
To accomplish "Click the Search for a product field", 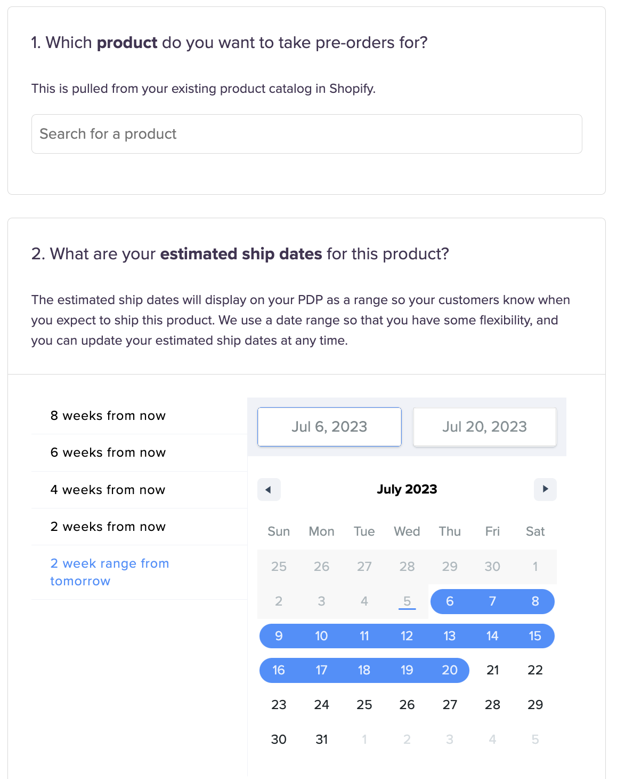I will 306,134.
